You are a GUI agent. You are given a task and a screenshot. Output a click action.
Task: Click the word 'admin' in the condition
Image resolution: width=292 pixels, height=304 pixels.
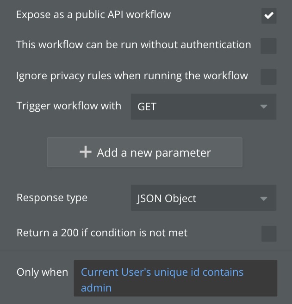click(x=96, y=288)
